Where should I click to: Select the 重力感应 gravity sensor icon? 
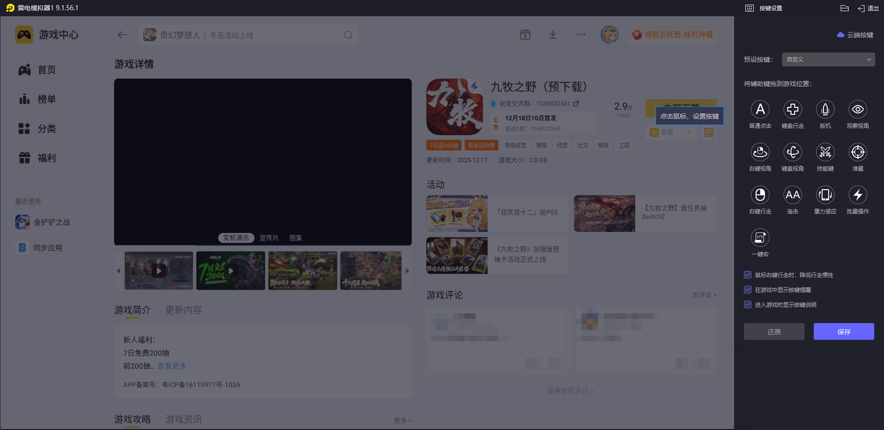pos(825,195)
